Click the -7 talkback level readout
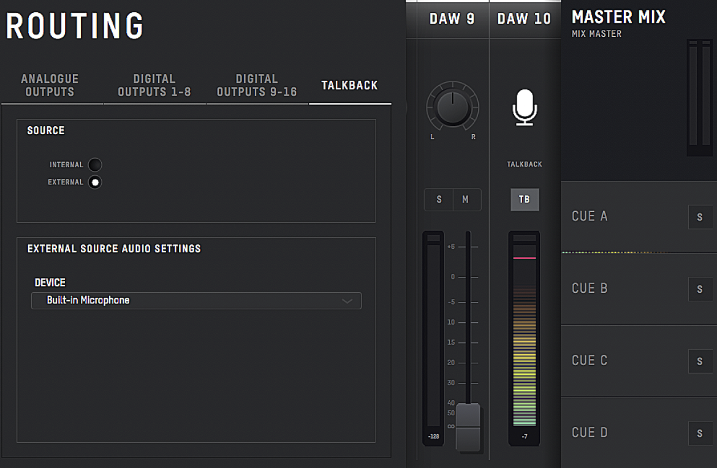Screen dimensions: 717x468 coord(525,437)
